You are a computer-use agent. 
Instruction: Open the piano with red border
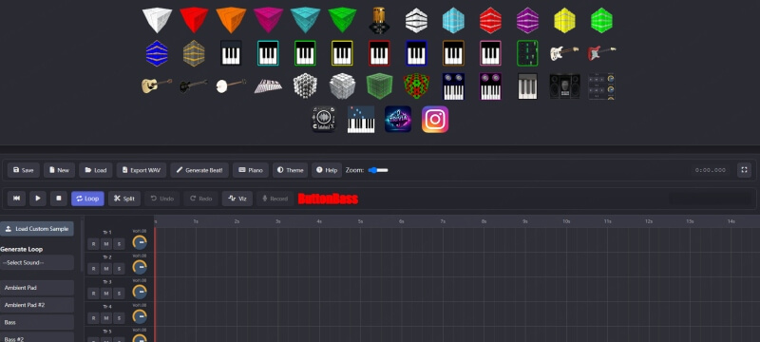(379, 53)
